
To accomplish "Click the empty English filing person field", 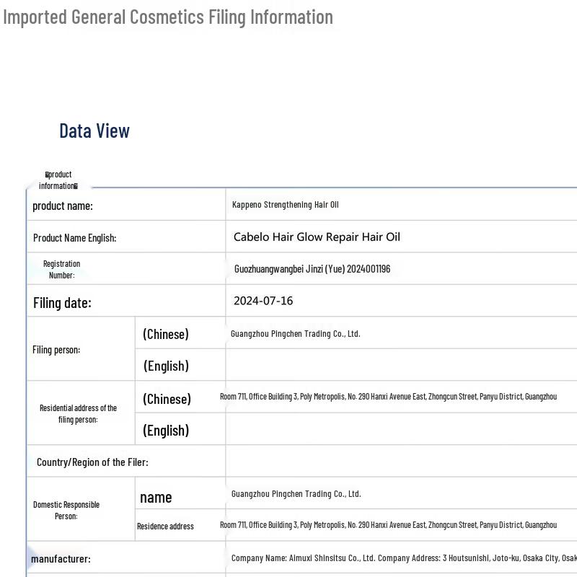I will pyautogui.click(x=401, y=365).
